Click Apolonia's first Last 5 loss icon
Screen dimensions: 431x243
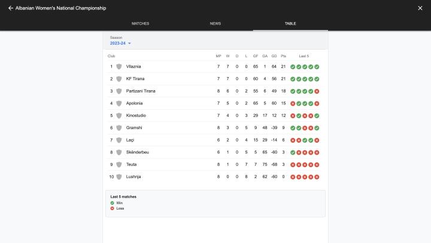pyautogui.click(x=293, y=104)
